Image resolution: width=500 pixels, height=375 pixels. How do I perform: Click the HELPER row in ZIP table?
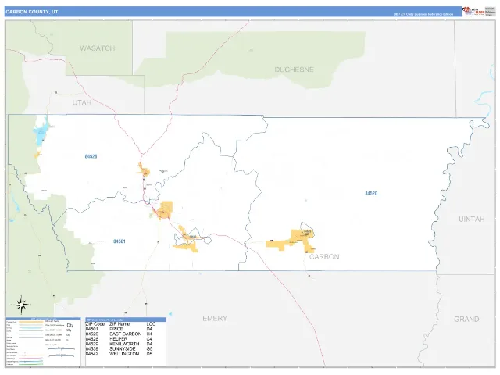pos(120,339)
